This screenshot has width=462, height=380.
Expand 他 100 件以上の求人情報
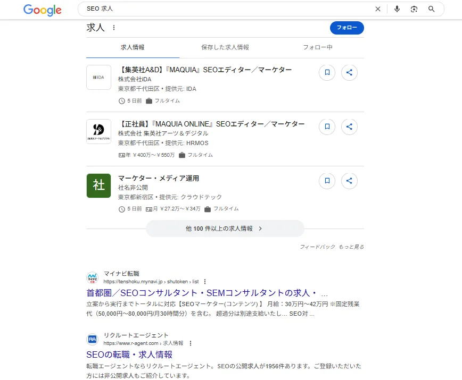(x=225, y=229)
